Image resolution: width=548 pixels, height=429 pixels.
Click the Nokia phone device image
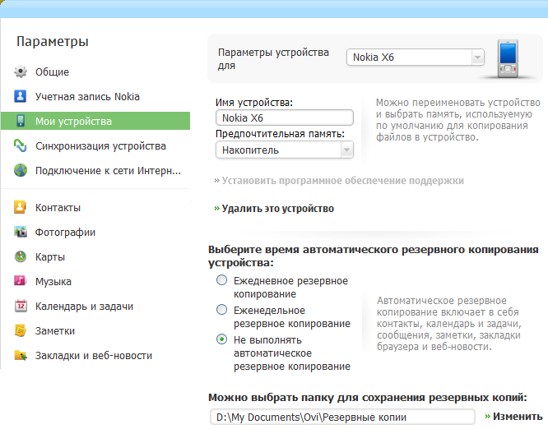click(x=508, y=58)
